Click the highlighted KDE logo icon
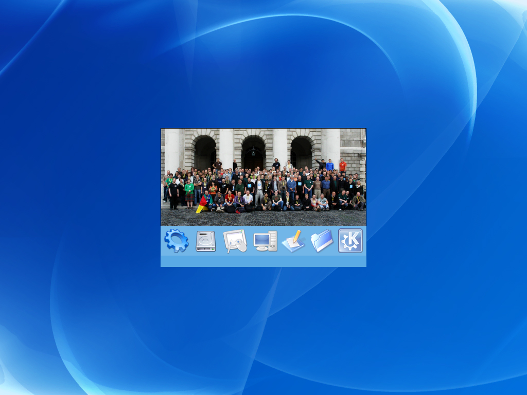This screenshot has height=395, width=527. [350, 241]
